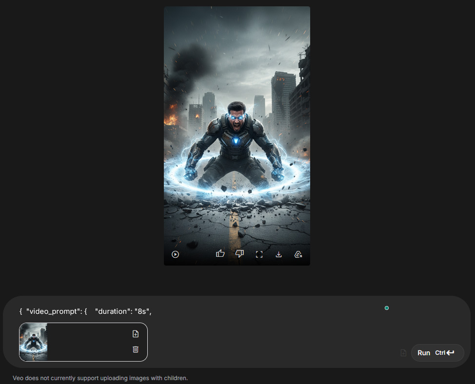Image resolution: width=475 pixels, height=384 pixels.
Task: Focus the video_prompt text input
Action: (244, 311)
